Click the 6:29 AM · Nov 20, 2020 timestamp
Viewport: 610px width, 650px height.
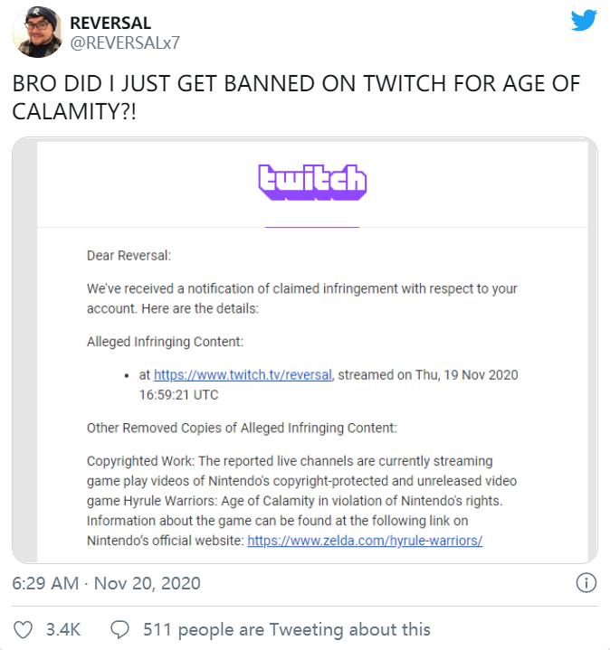[x=106, y=583]
